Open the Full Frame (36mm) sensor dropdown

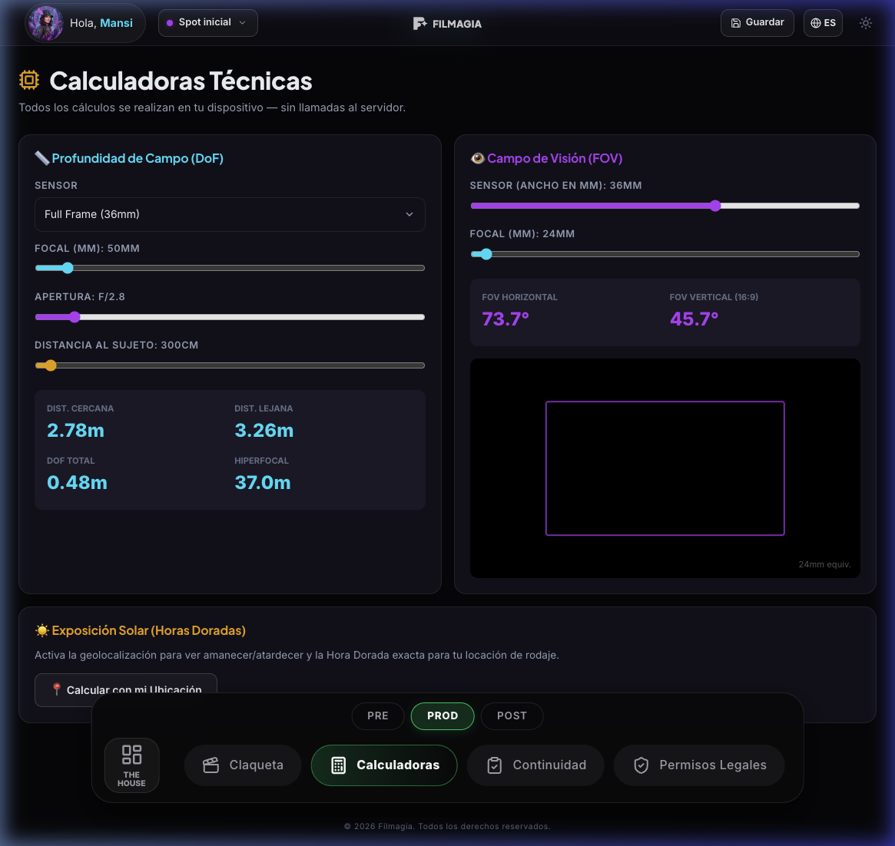coord(230,214)
